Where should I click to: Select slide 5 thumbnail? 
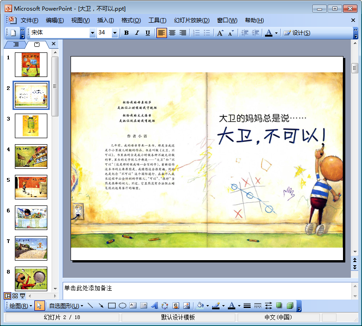pyautogui.click(x=31, y=187)
